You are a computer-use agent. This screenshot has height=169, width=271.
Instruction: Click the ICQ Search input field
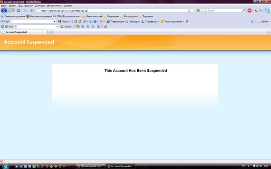pyautogui.click(x=222, y=10)
